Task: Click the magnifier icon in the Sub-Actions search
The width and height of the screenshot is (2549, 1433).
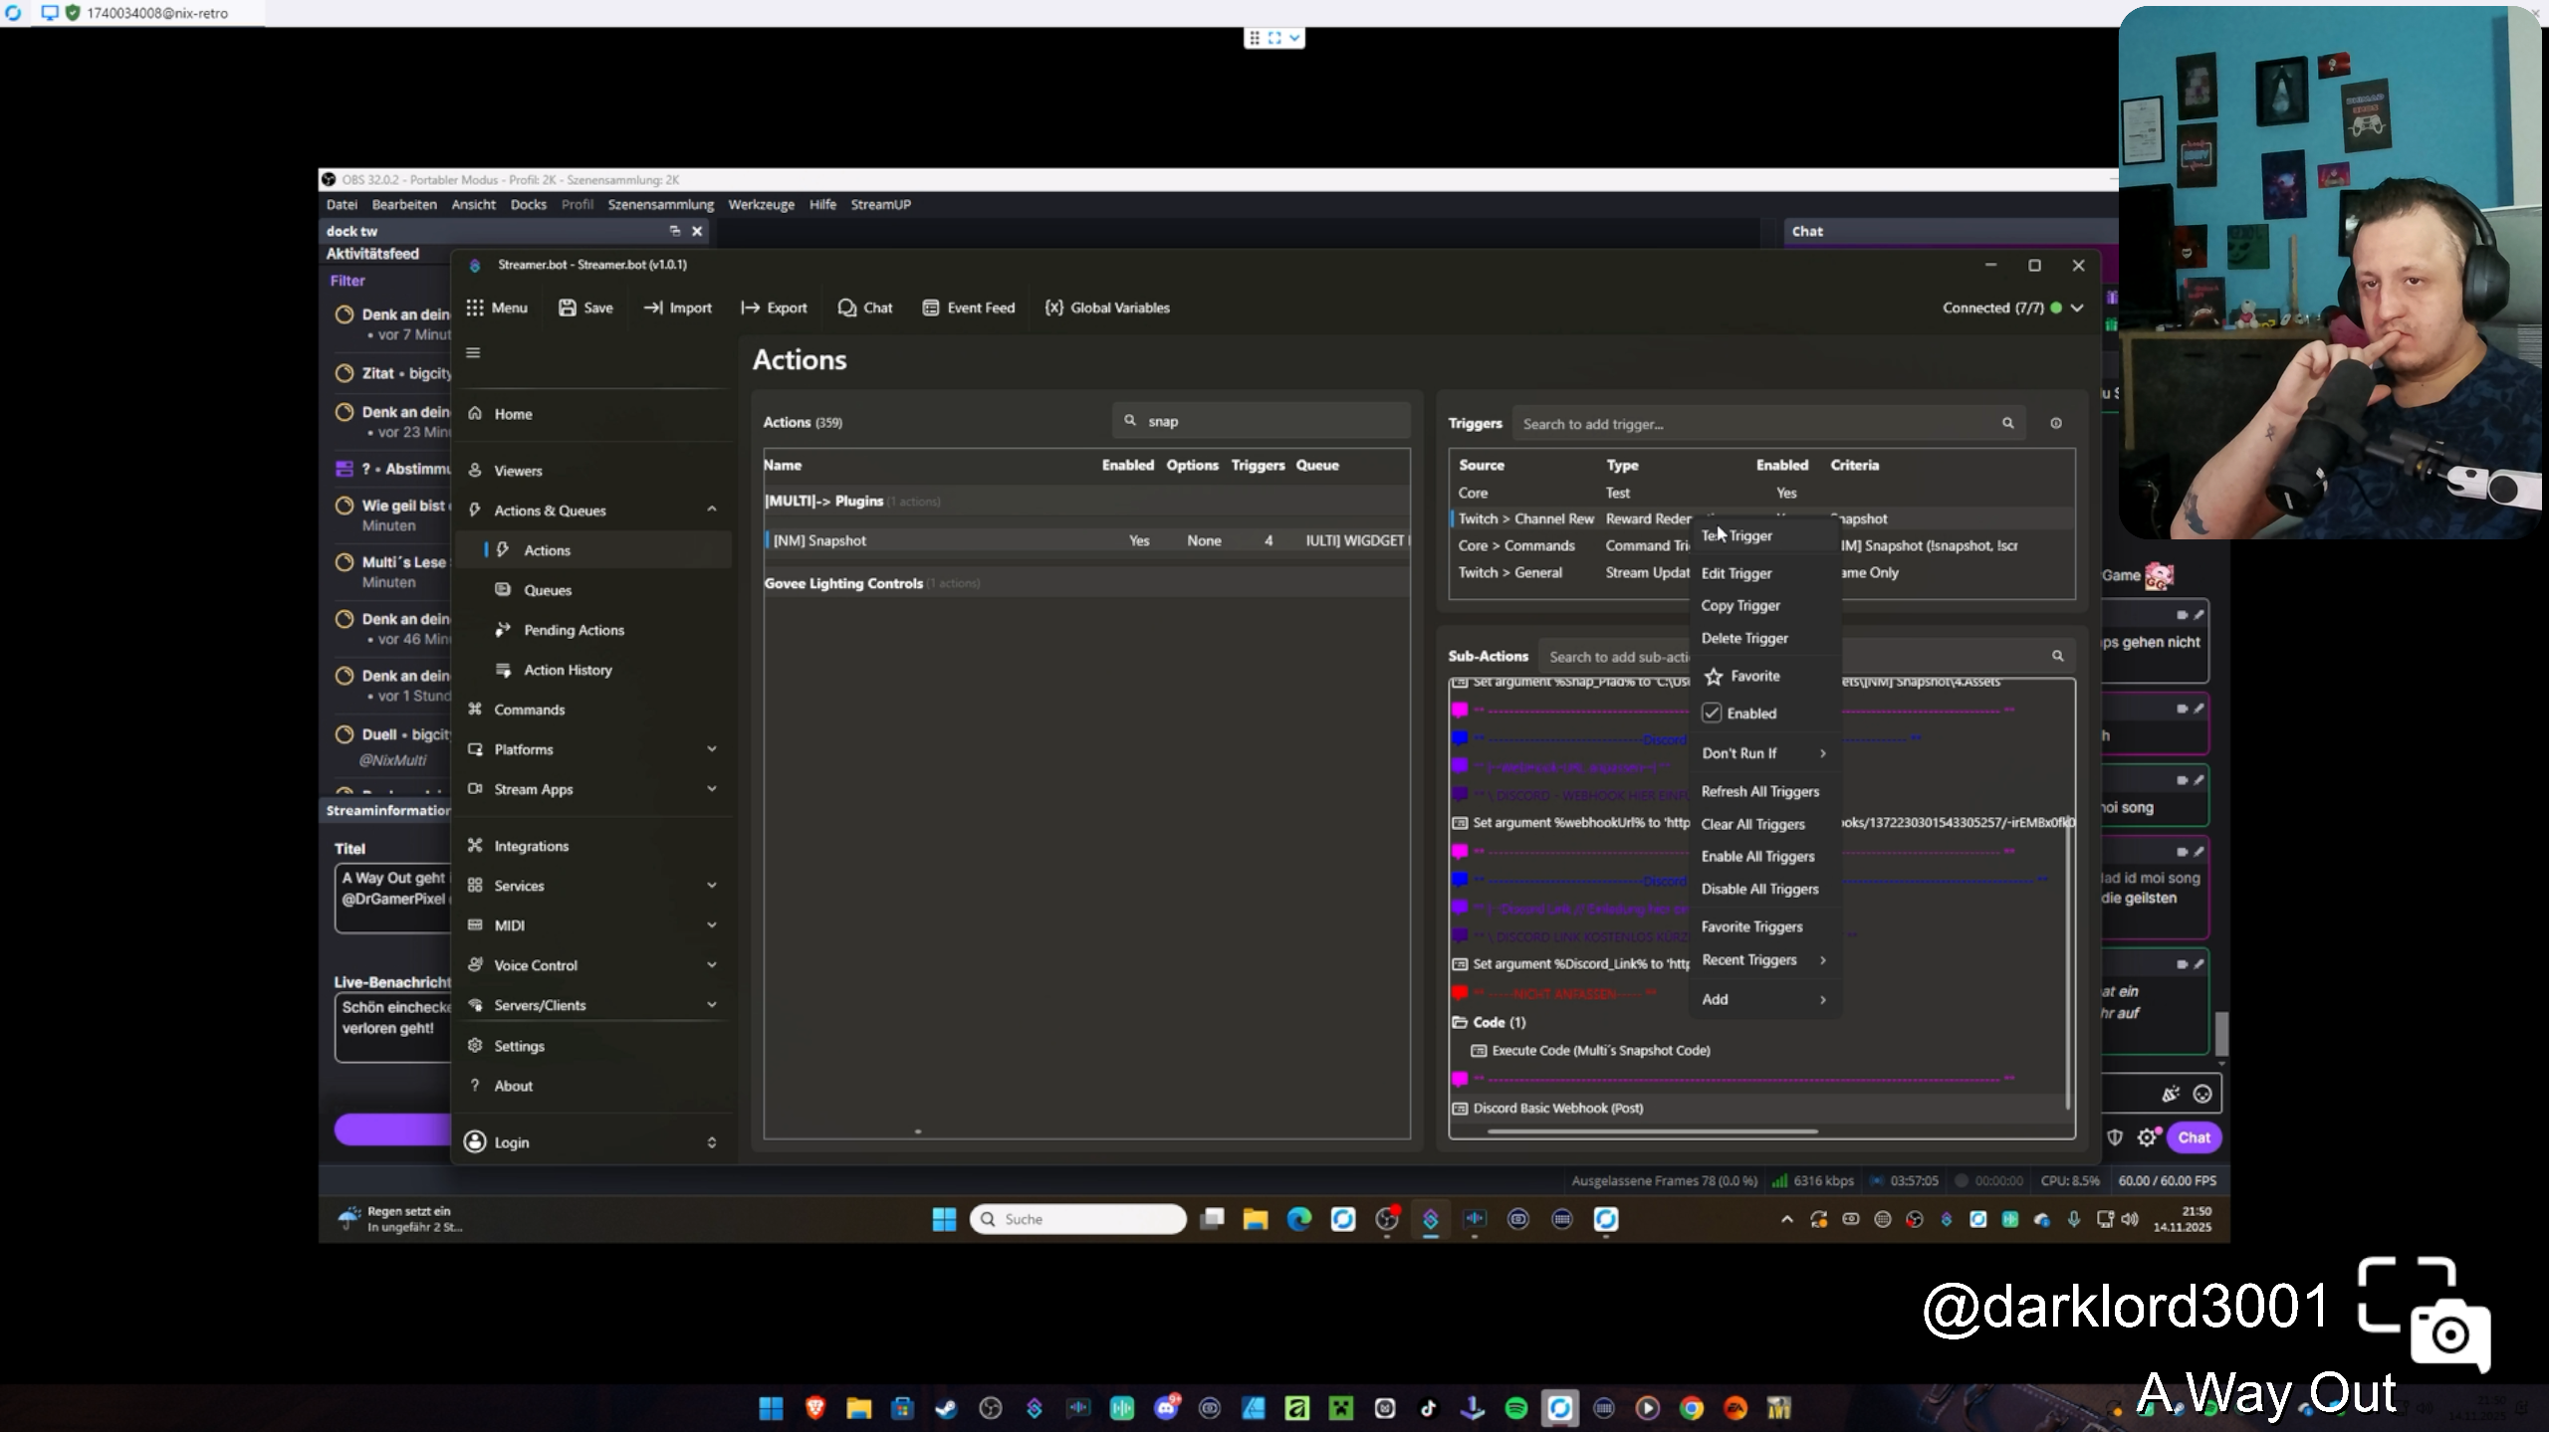Action: 2058,656
